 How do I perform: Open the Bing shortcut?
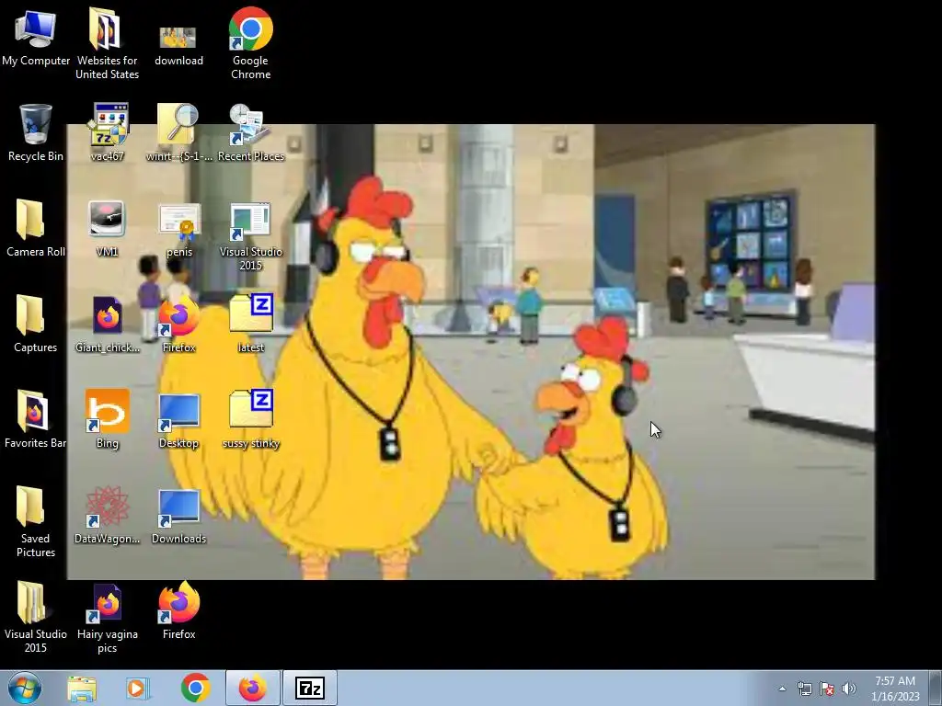(107, 419)
